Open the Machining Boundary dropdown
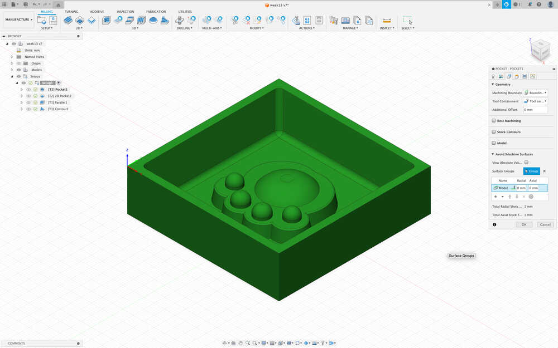This screenshot has width=558, height=348. (535, 92)
